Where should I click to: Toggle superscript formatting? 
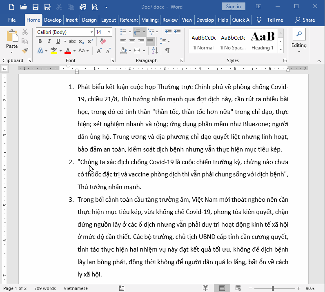[x=90, y=41]
